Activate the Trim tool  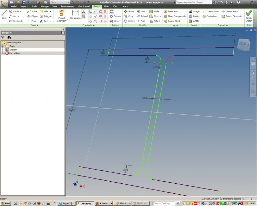click(x=141, y=11)
